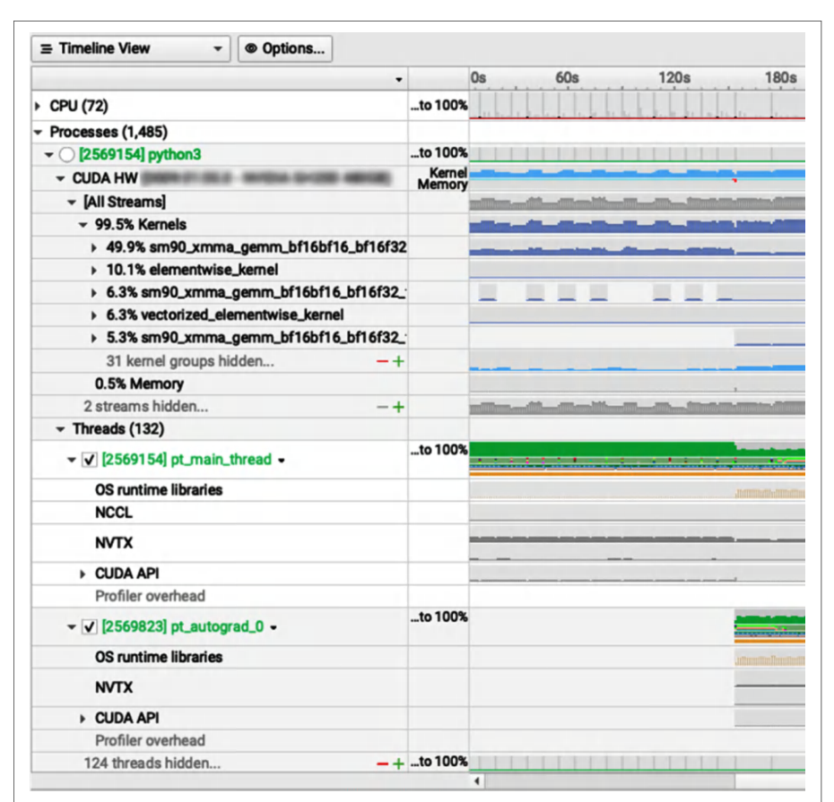This screenshot has width=834, height=802.
Task: Click the timeline scrollbar left arrow
Action: pyautogui.click(x=477, y=780)
